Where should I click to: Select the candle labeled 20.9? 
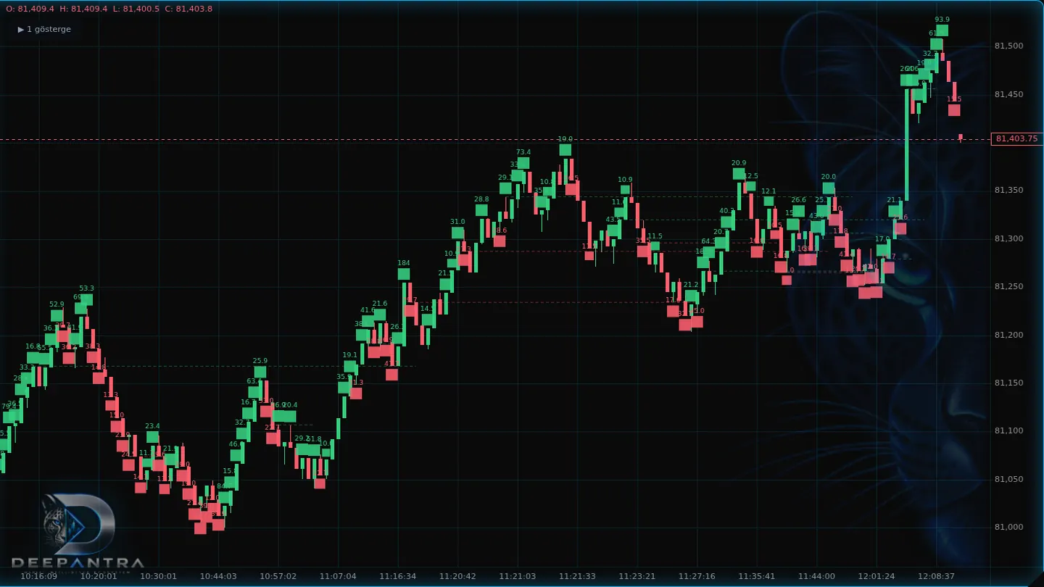tap(739, 173)
